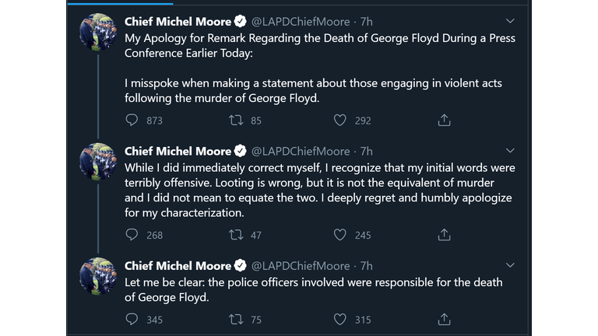Open the first tweet's more options chevron
Image resolution: width=598 pixels, height=336 pixels.
[x=509, y=21]
